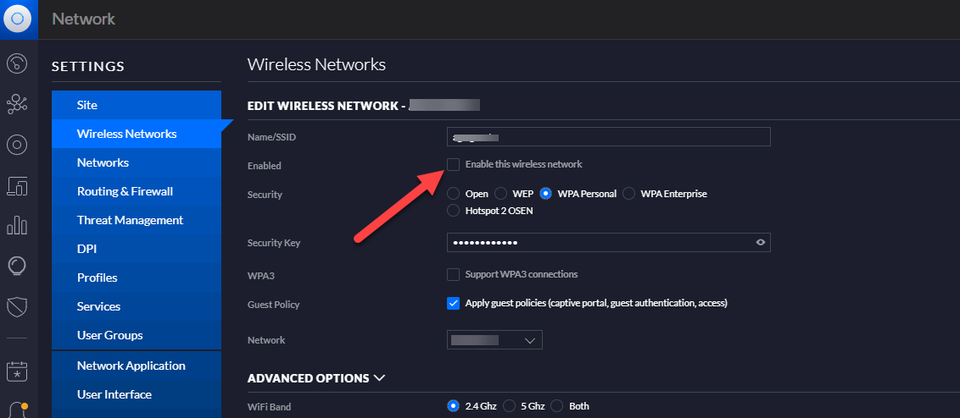Check Enable this wireless network
960x418 pixels.
point(454,164)
